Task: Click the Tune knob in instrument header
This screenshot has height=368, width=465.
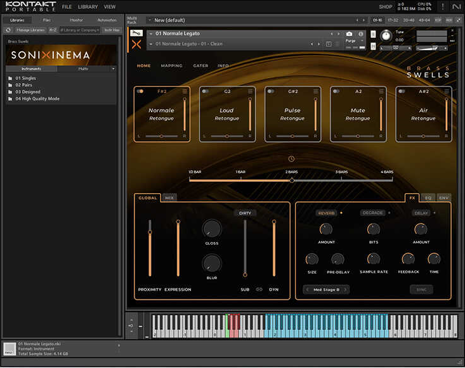Action: tap(386, 36)
